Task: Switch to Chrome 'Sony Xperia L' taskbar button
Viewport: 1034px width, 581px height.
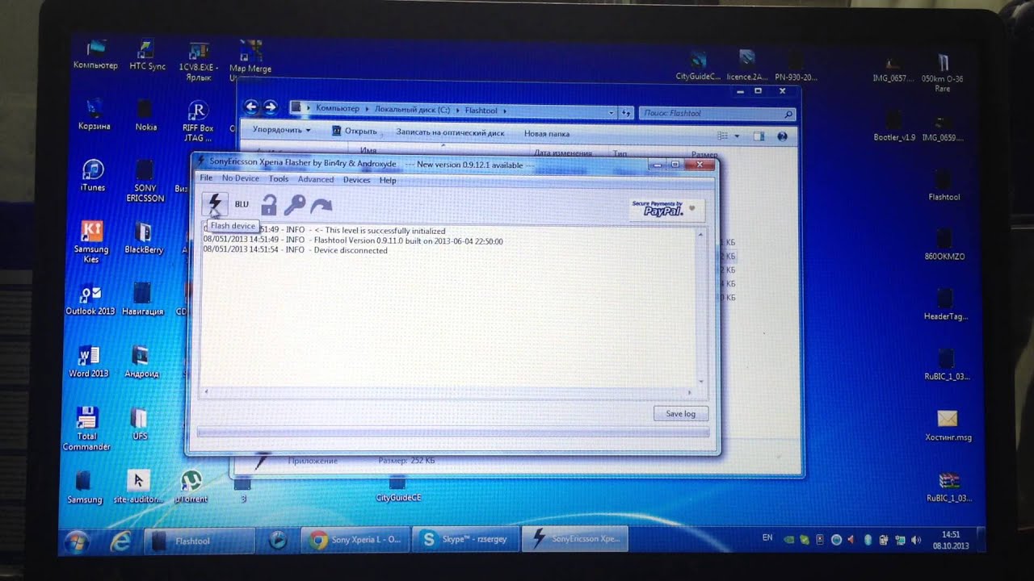Action: [354, 540]
